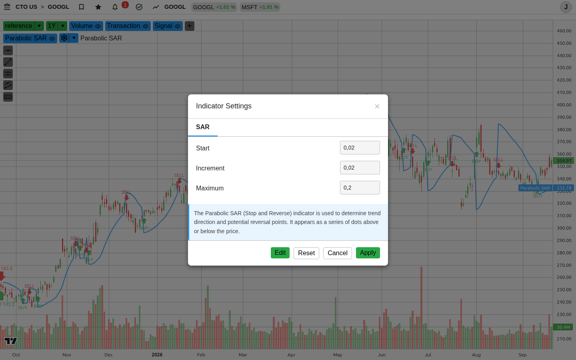Expand the dropdown arrow next to the settings gear
576x360 pixels.
[x=74, y=38]
